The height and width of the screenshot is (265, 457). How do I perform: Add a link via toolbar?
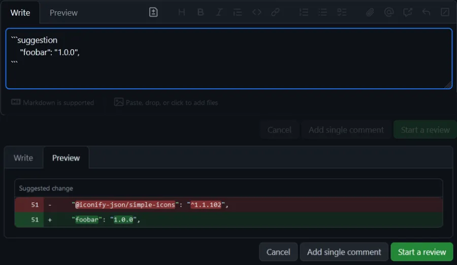click(x=275, y=12)
